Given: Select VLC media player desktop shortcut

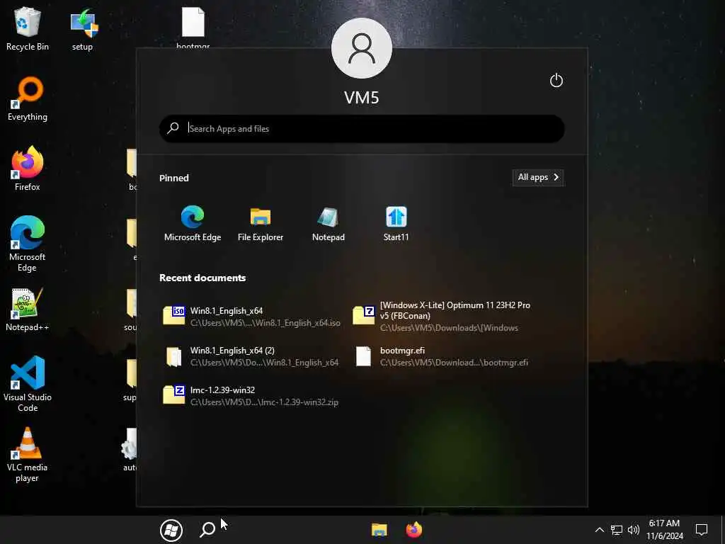Looking at the screenshot, I should [28, 455].
